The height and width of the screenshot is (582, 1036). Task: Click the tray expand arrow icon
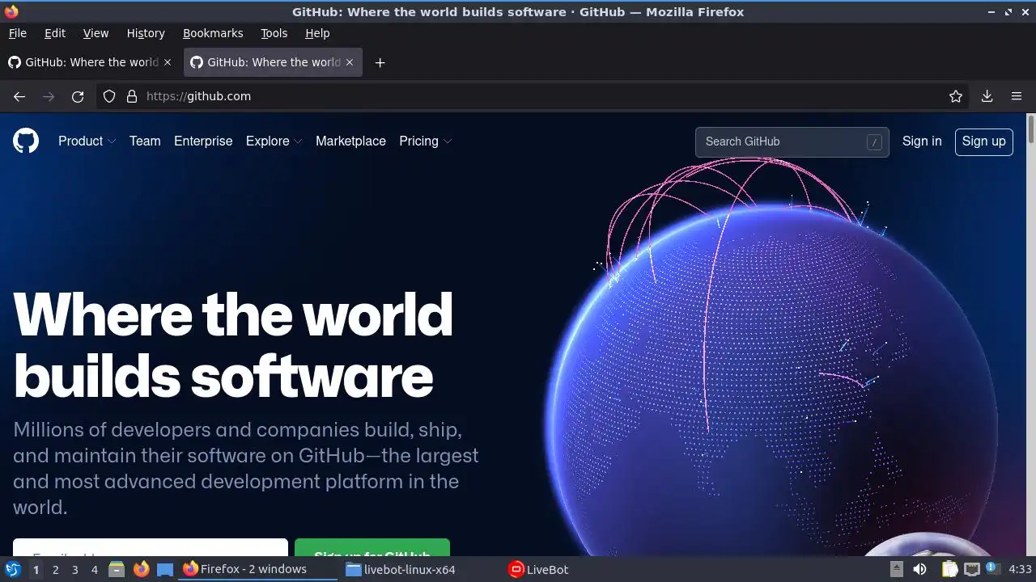coord(896,569)
